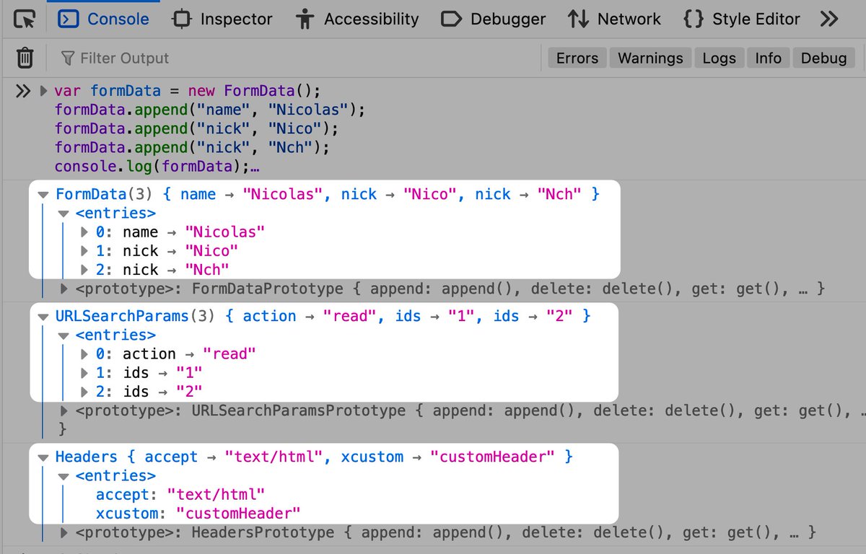866x554 pixels.
Task: Toggle the Warnings log filter
Action: 649,58
